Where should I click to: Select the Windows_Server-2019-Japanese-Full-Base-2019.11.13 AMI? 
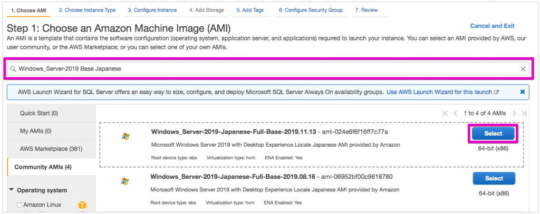click(x=494, y=134)
